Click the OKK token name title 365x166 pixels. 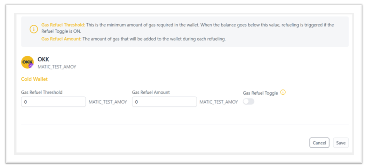[x=43, y=60]
